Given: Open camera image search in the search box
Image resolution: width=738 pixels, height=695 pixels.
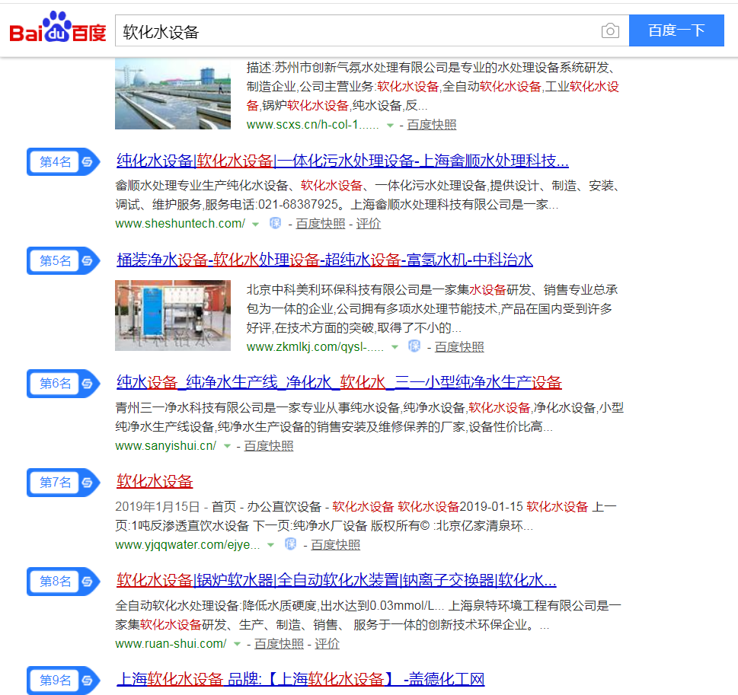Looking at the screenshot, I should (610, 31).
